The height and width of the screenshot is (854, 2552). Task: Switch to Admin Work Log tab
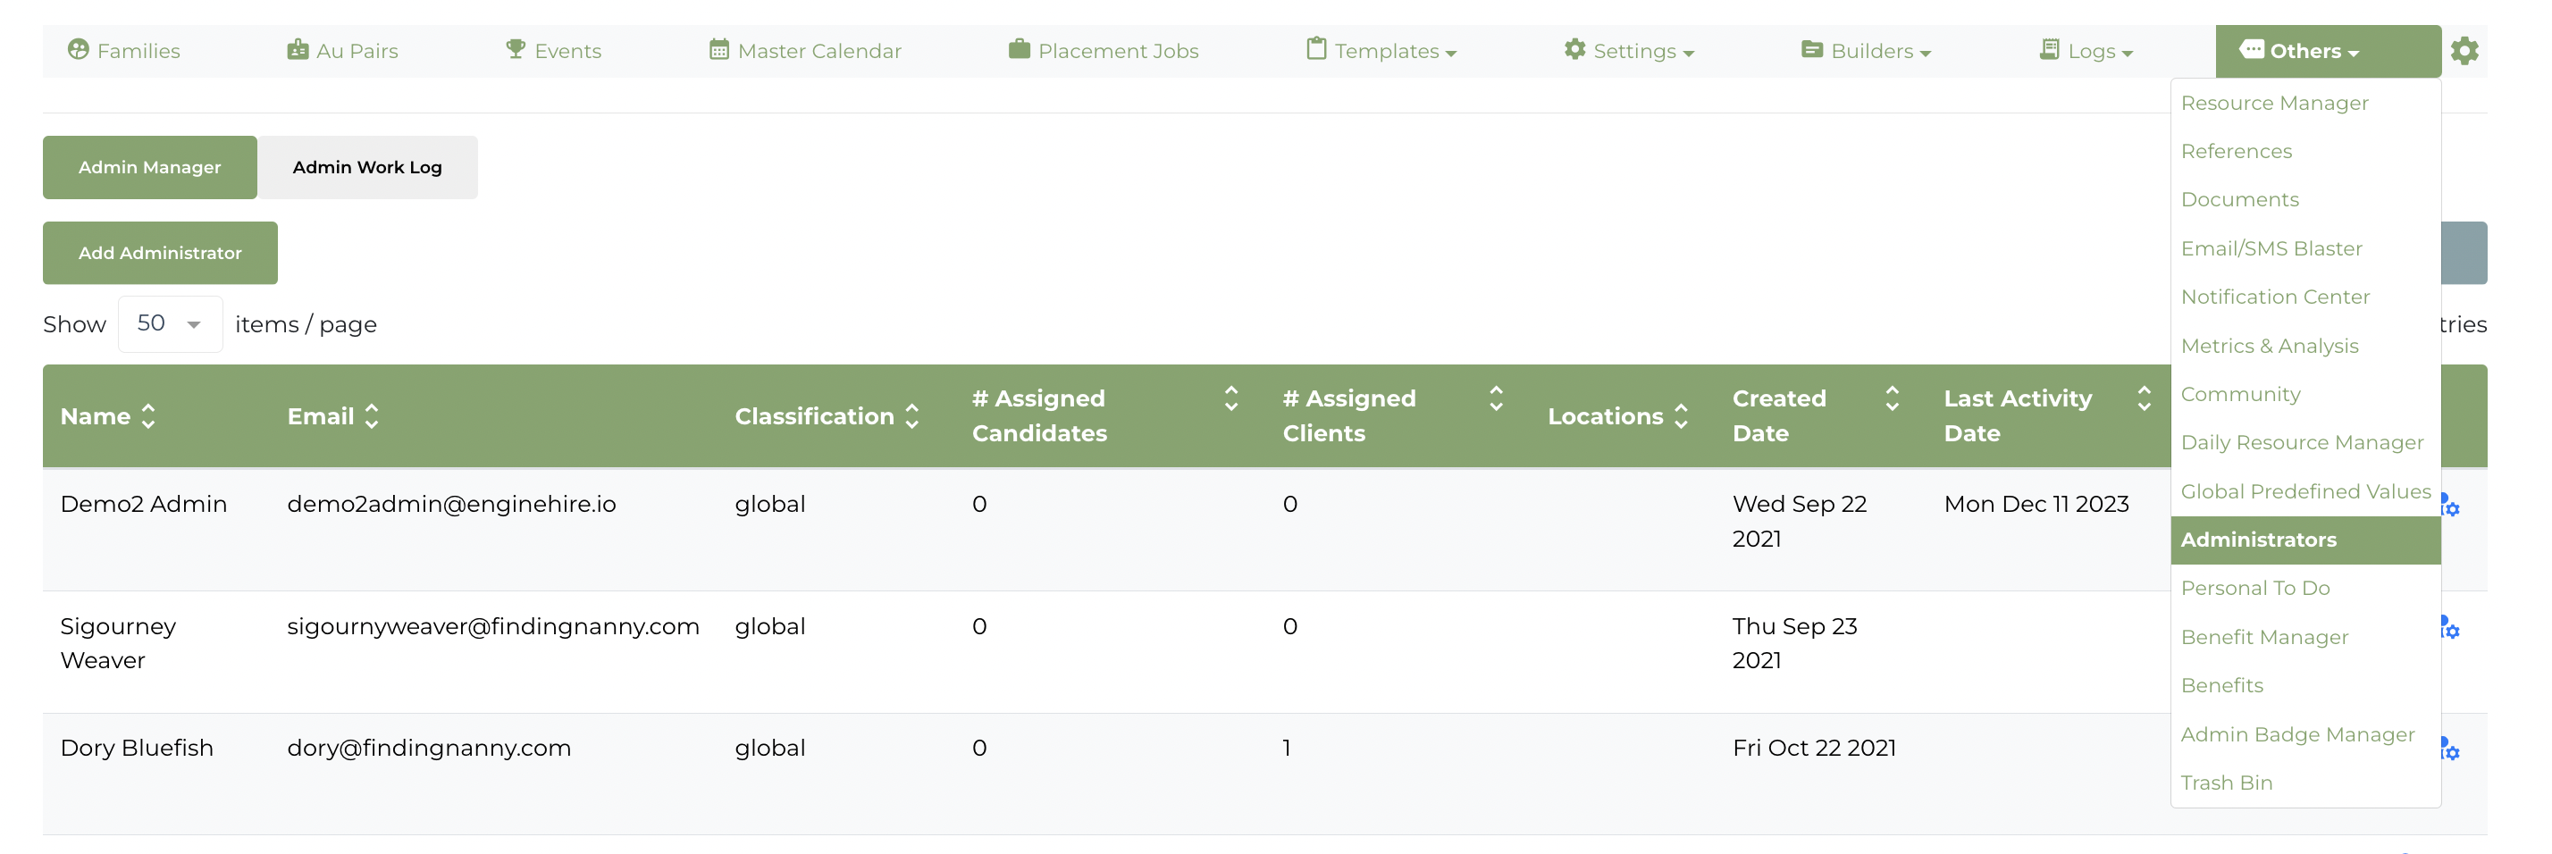click(x=367, y=167)
